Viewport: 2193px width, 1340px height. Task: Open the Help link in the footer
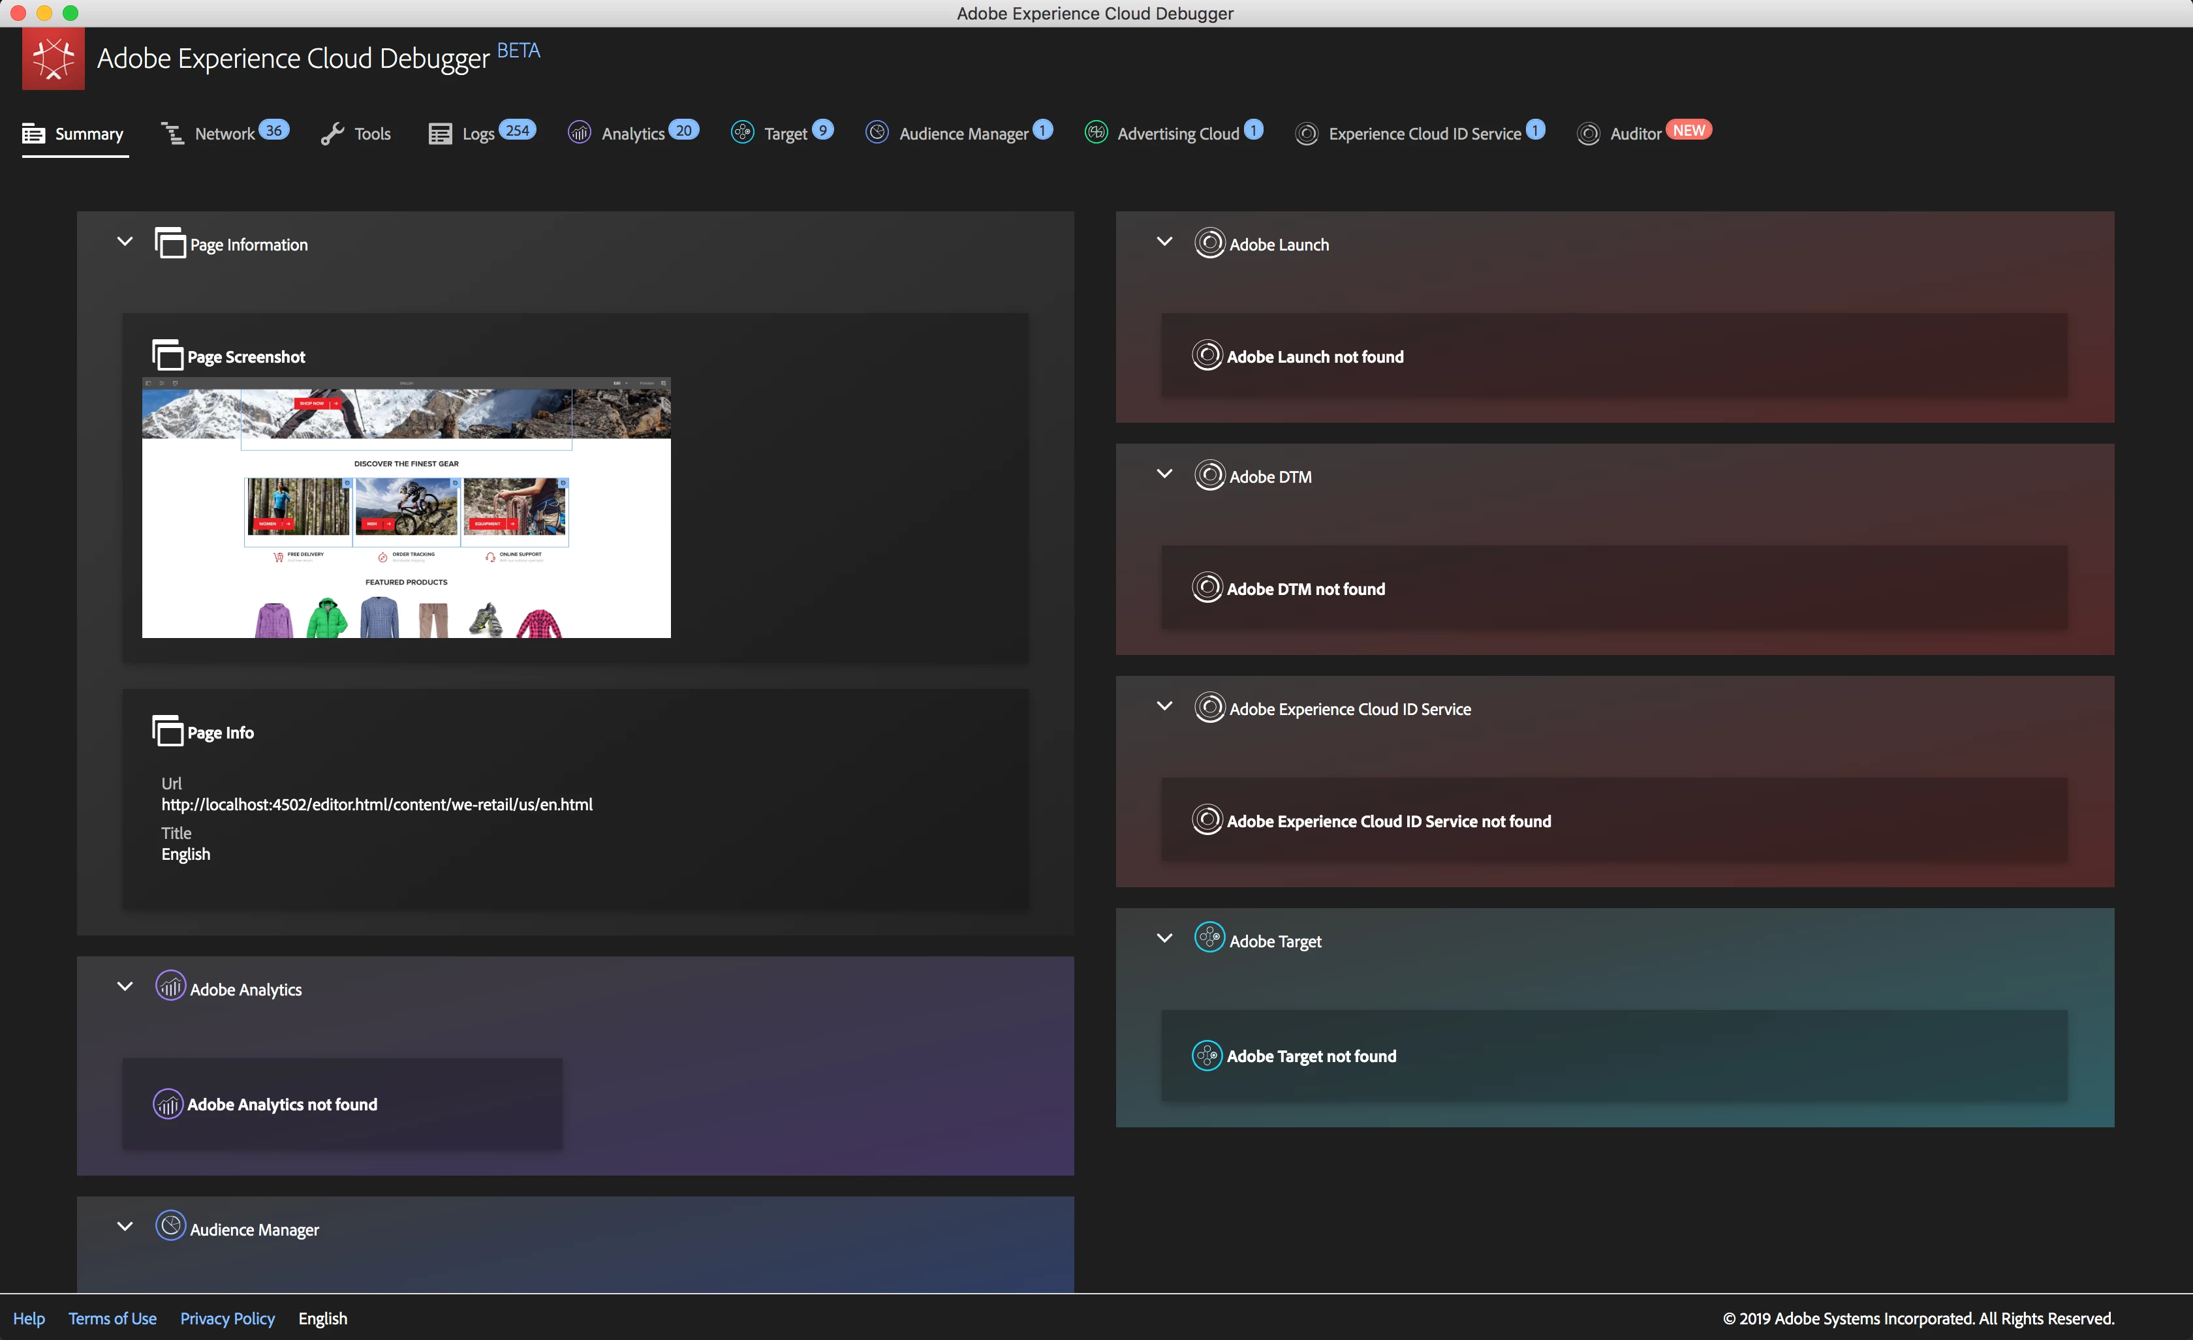[29, 1318]
